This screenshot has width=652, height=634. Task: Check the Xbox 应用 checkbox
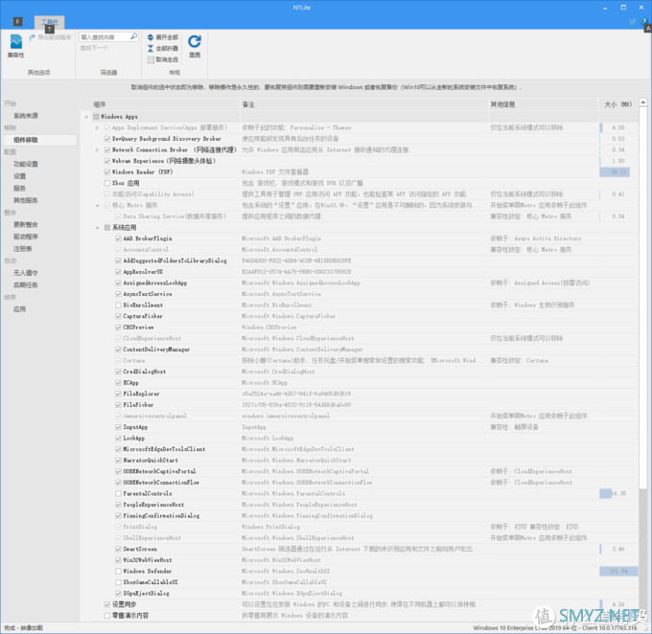[x=107, y=183]
